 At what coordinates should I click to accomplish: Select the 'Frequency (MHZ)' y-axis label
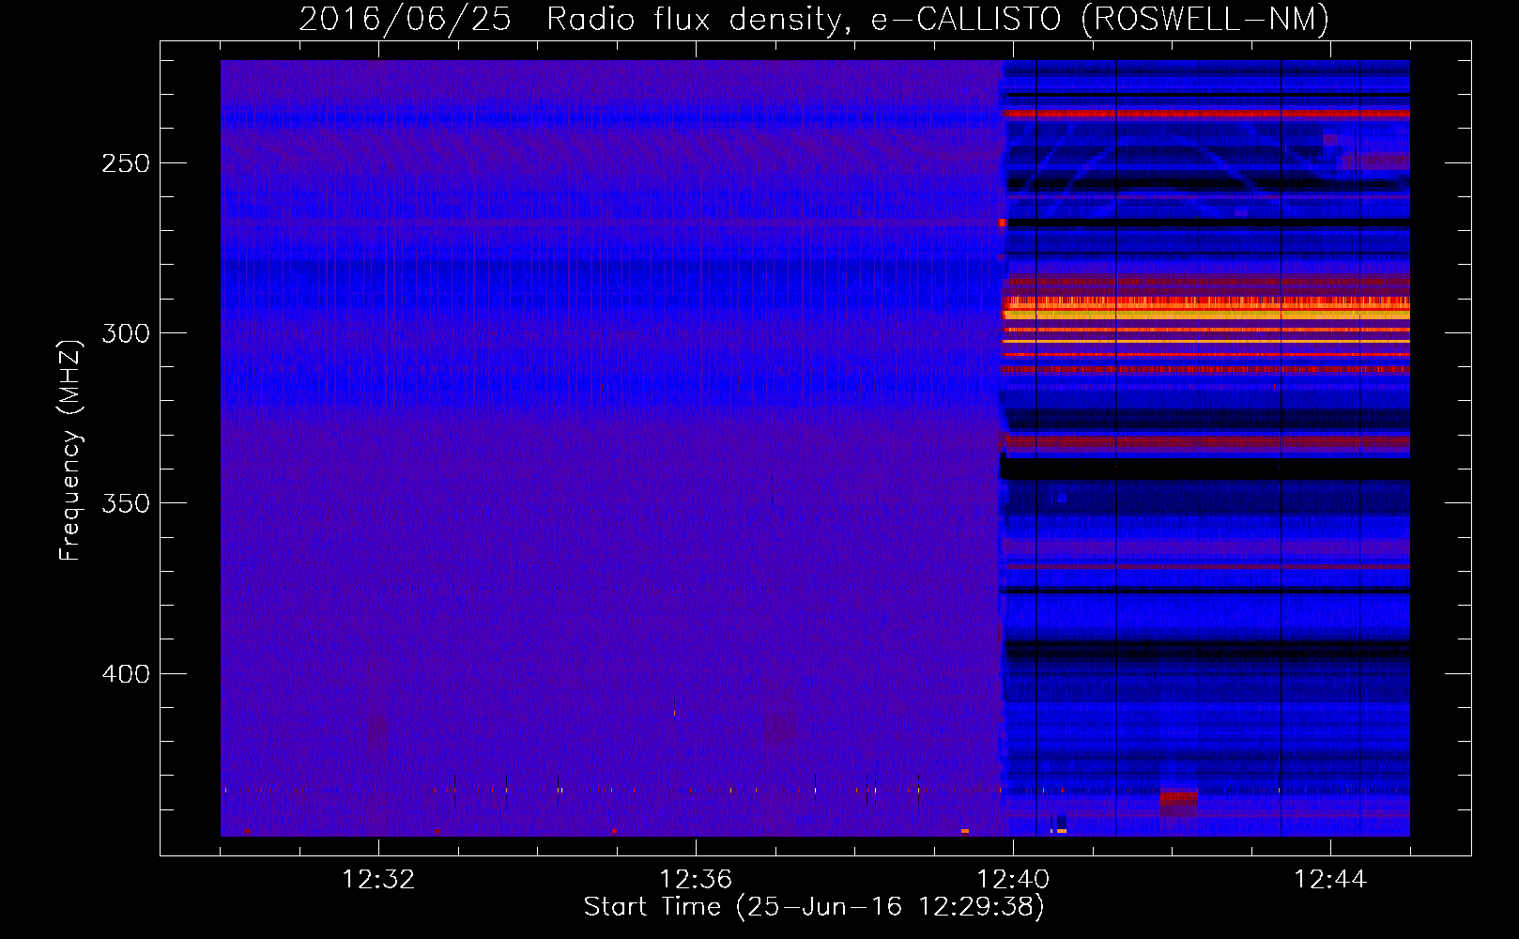[70, 451]
